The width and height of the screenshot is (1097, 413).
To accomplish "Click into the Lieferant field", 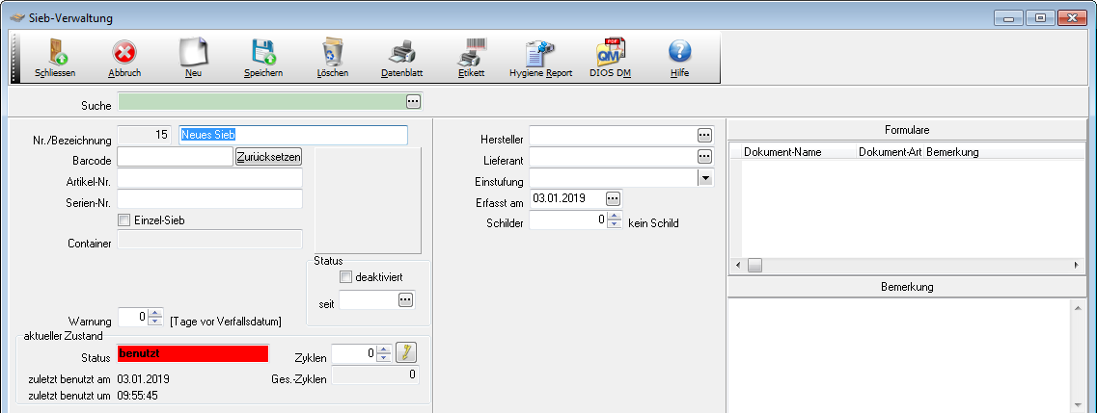I will coord(613,156).
